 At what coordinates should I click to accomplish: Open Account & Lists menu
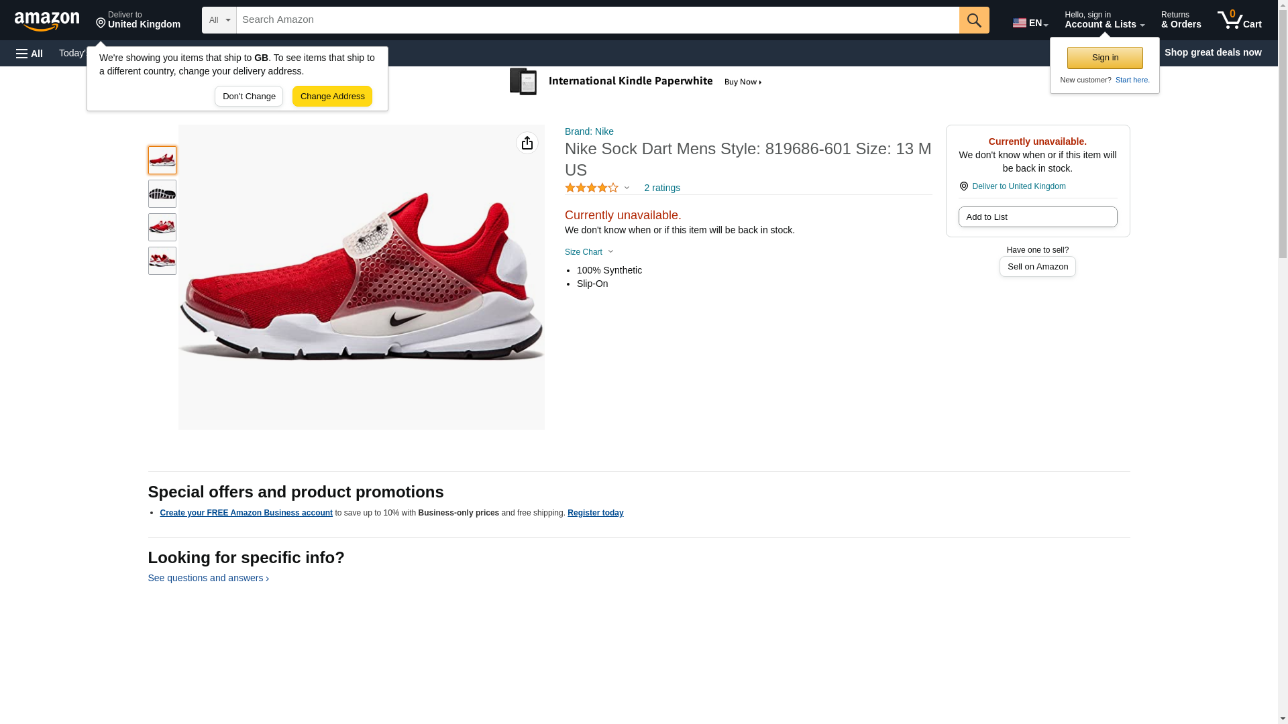point(1104,20)
